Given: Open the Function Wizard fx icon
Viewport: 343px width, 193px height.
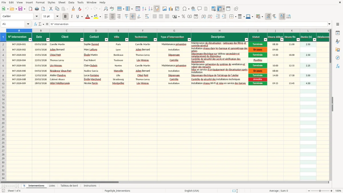Looking at the screenshot, I should click(x=35, y=24).
